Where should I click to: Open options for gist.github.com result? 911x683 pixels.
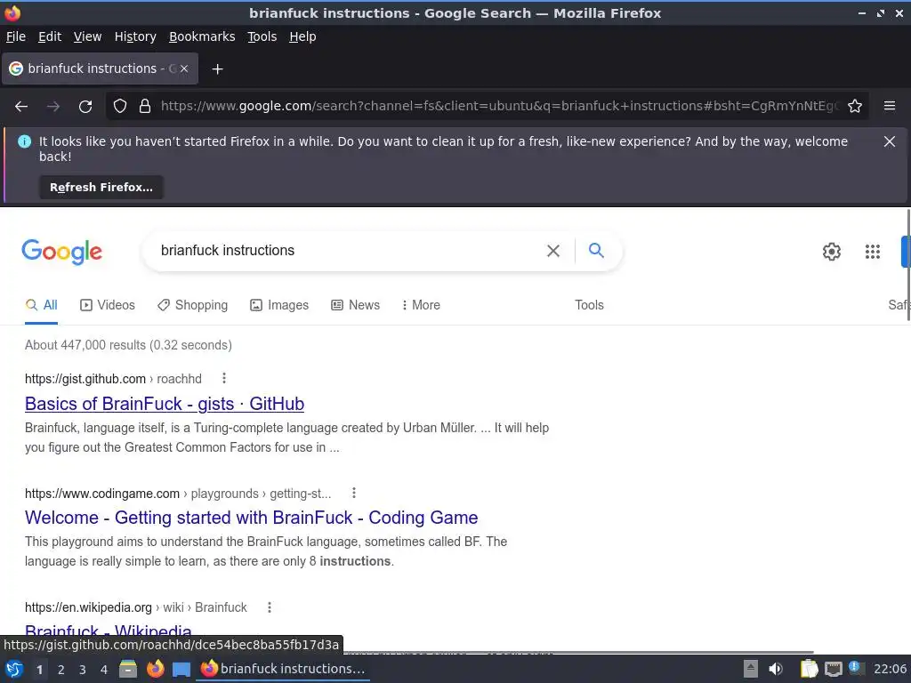click(224, 379)
